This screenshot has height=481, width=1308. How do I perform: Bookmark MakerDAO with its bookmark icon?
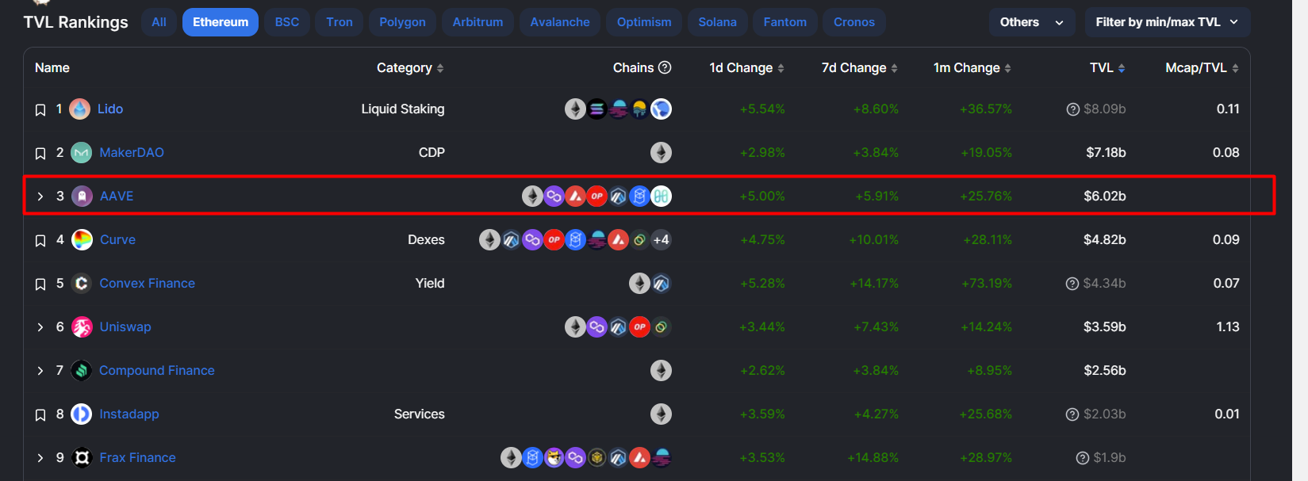point(40,152)
